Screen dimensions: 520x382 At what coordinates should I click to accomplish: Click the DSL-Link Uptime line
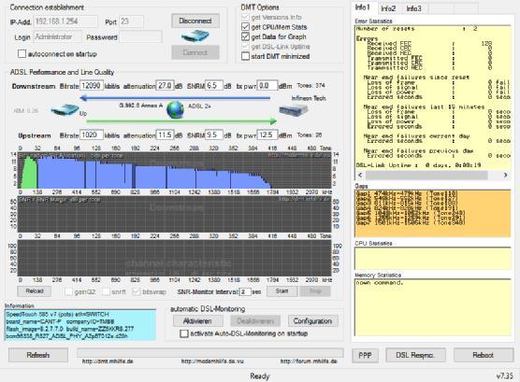[x=418, y=165]
